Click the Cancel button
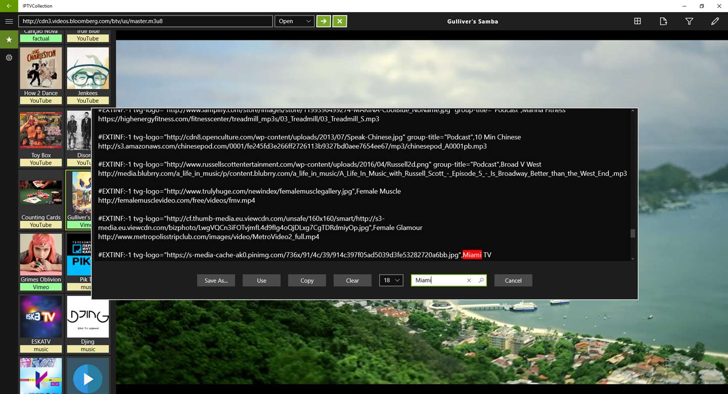 tap(513, 280)
